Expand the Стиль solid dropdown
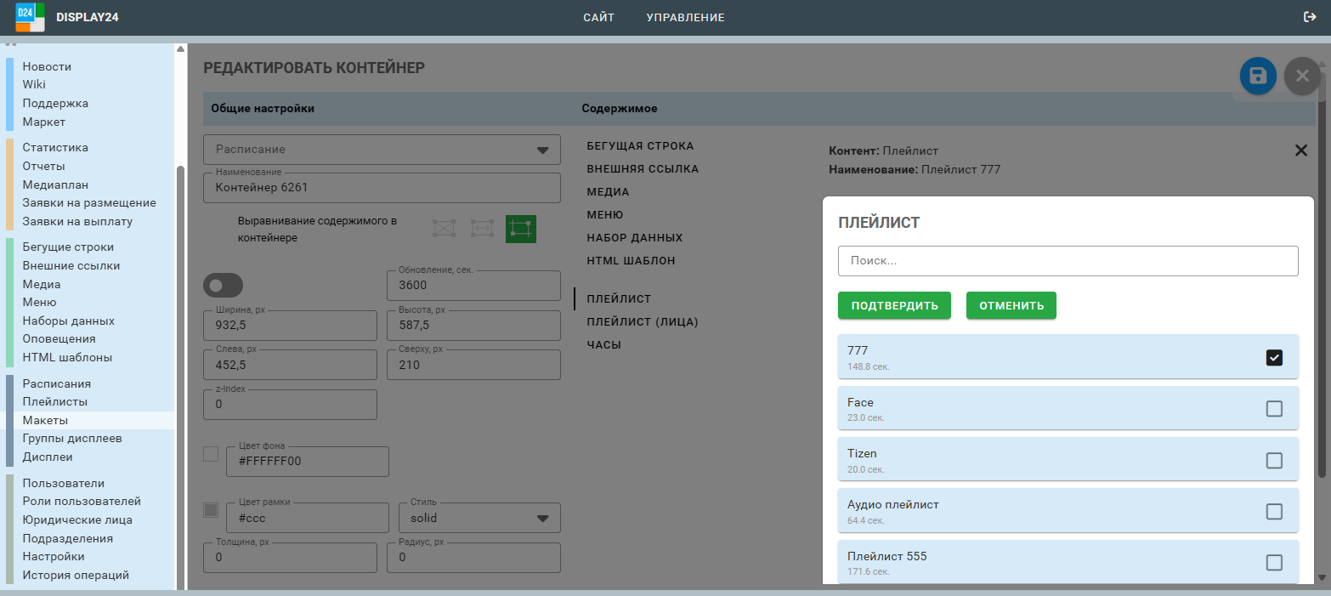 pyautogui.click(x=479, y=518)
